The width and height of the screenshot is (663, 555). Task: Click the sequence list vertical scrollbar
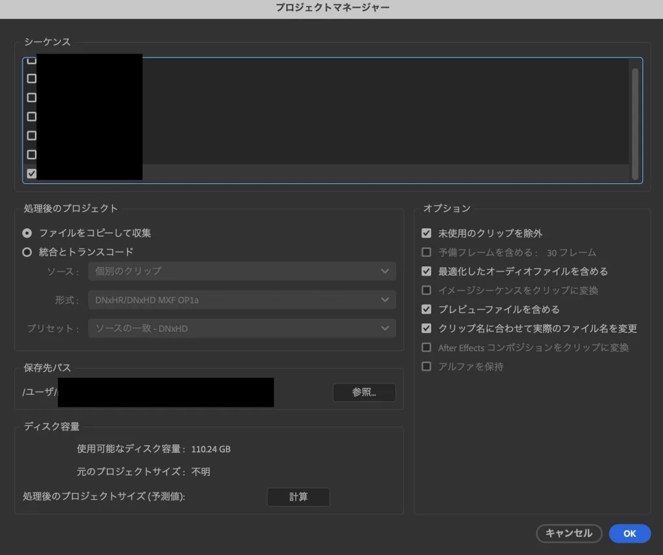(635, 123)
